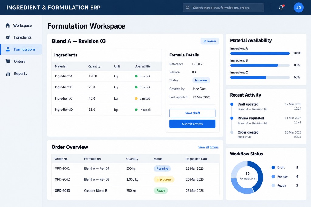Click order number ORD-2041

pos(62,168)
